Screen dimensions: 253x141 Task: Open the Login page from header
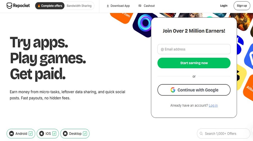pos(224,6)
